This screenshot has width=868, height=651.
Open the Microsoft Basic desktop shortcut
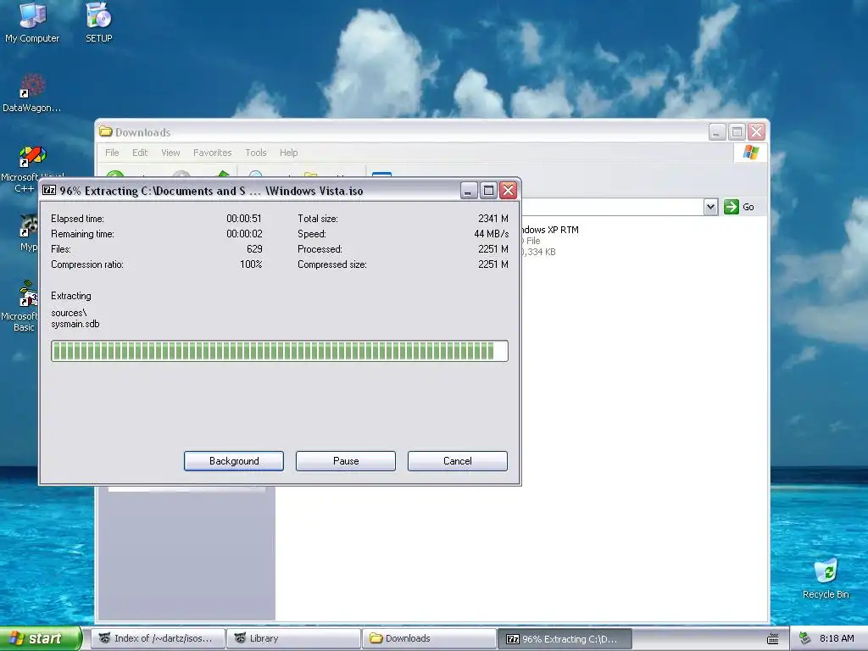[x=21, y=305]
